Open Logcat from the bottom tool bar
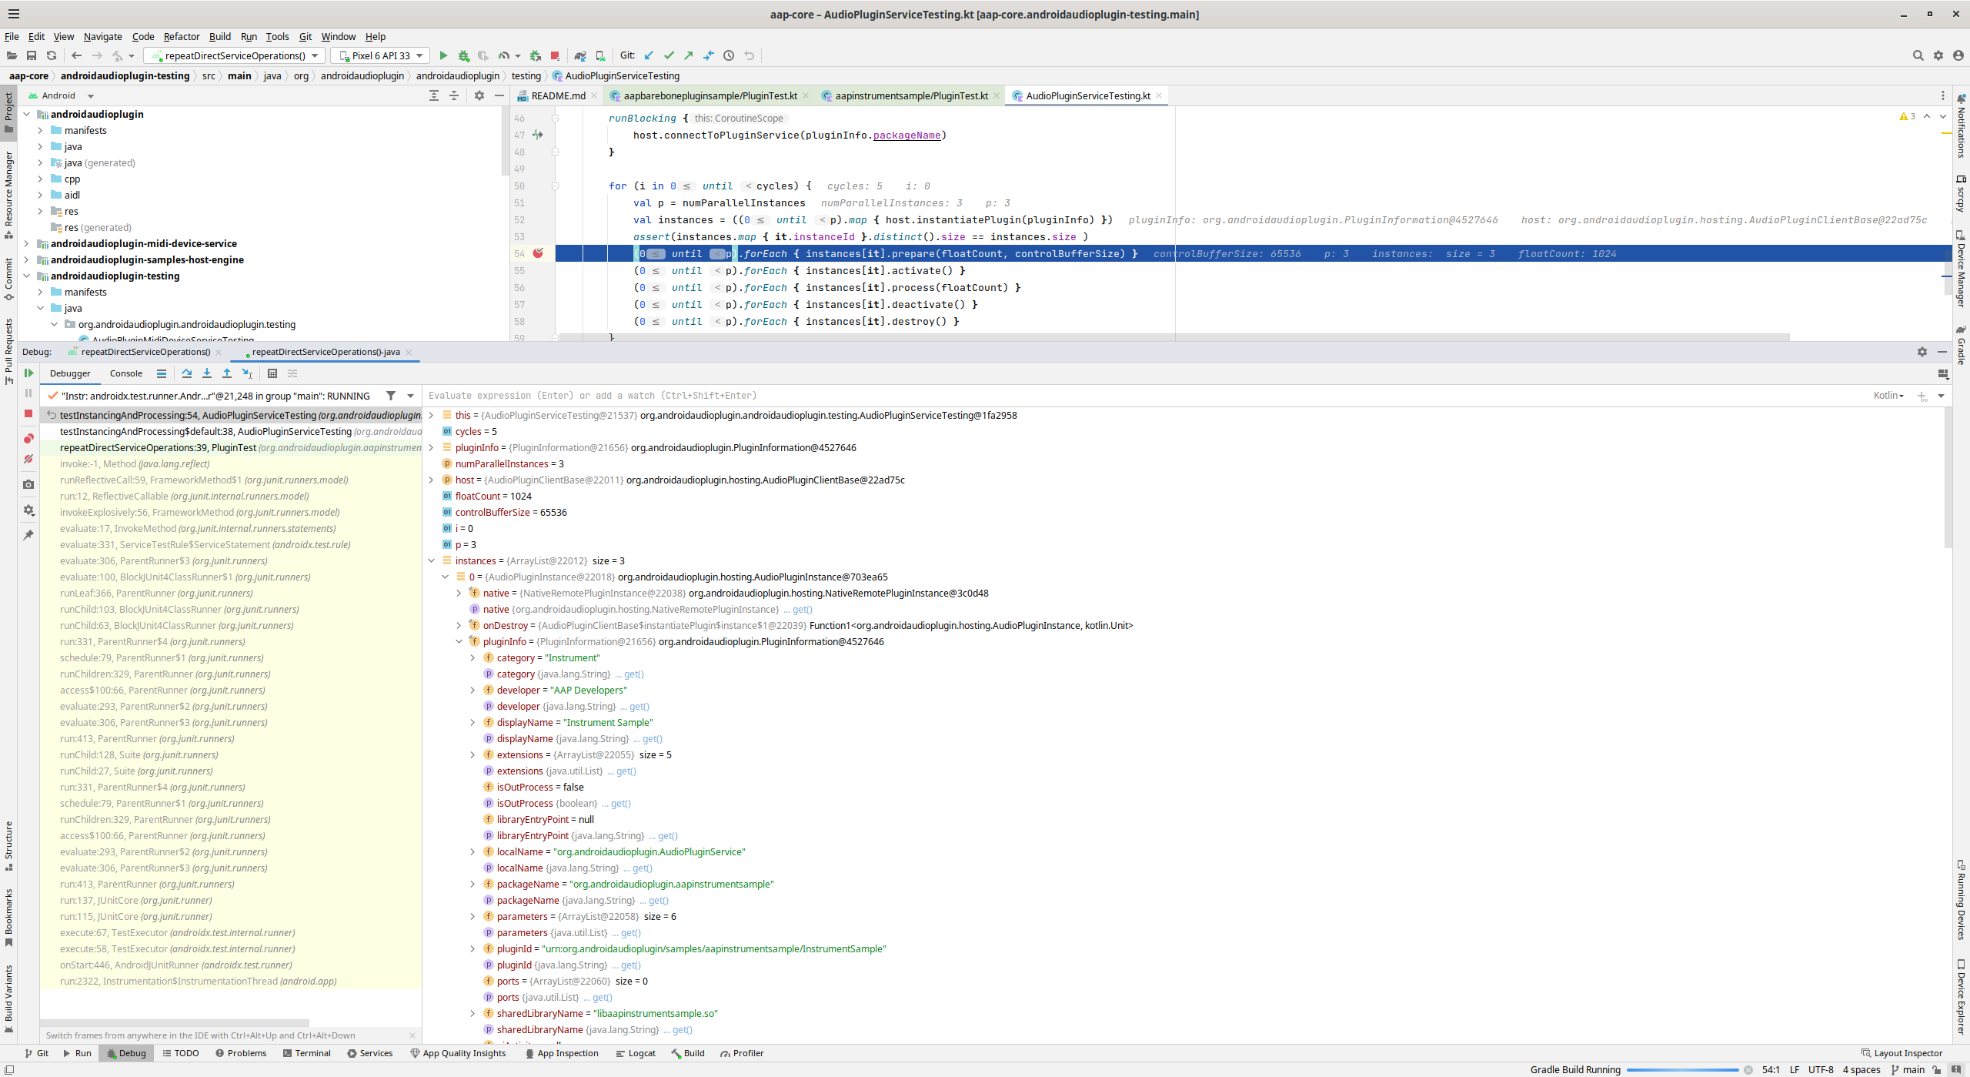 [636, 1053]
